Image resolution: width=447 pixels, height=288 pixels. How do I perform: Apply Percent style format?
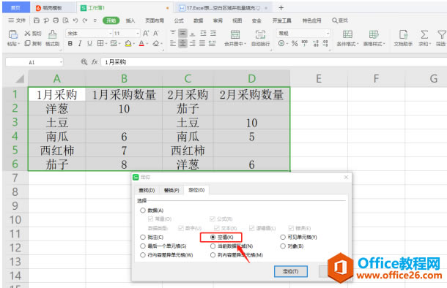295,44
